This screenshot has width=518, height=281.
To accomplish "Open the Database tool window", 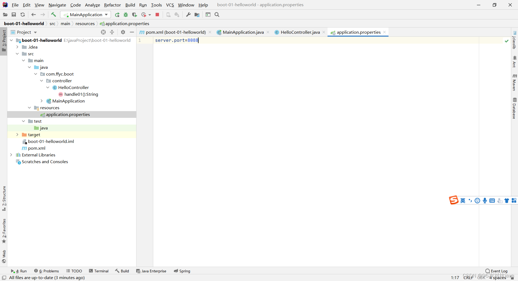I will [x=514, y=108].
